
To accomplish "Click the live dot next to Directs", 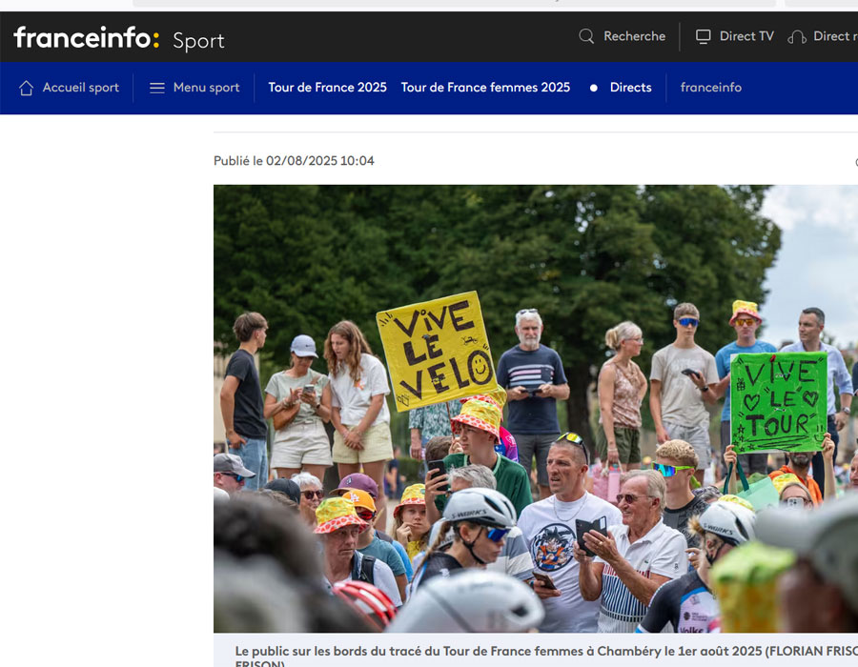I will 594,88.
